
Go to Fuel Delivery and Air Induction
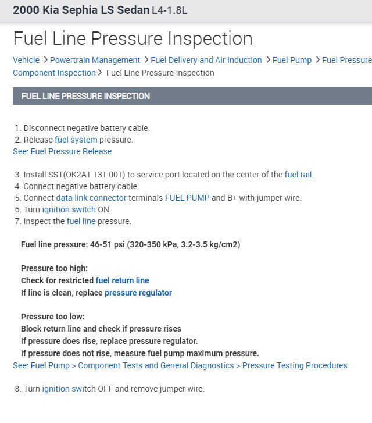(206, 60)
